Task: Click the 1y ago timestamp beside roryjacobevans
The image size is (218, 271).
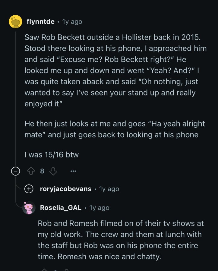Action: click(109, 189)
